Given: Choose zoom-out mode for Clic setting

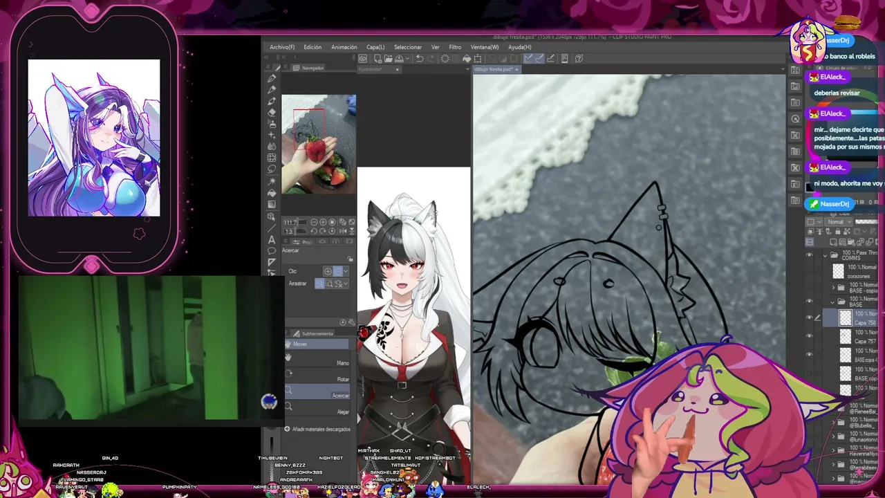Looking at the screenshot, I should click(x=337, y=271).
